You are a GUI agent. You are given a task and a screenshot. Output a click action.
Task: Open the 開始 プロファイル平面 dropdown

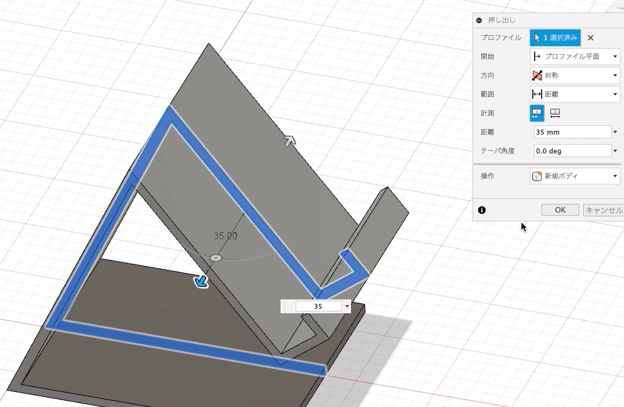click(575, 57)
